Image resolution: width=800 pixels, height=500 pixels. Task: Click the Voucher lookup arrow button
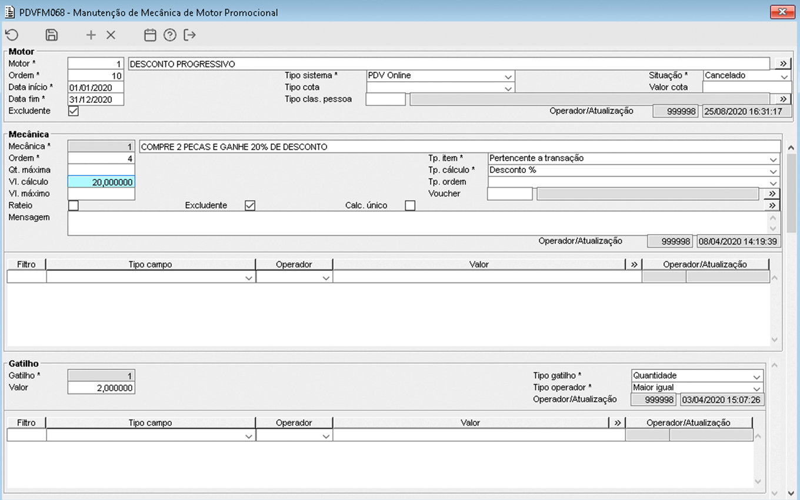pyautogui.click(x=772, y=194)
